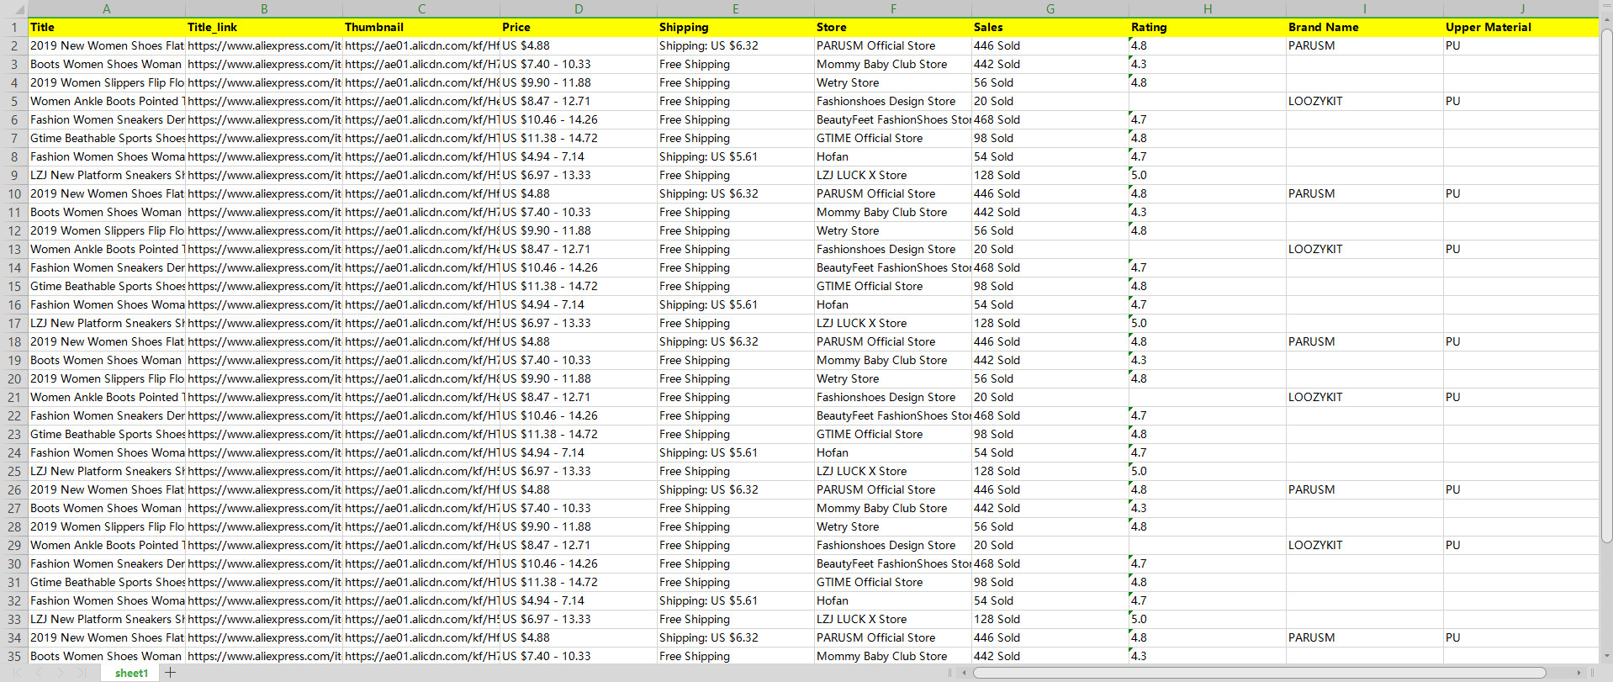
Task: Click horizontal scrollbar right arrow
Action: pos(1579,673)
